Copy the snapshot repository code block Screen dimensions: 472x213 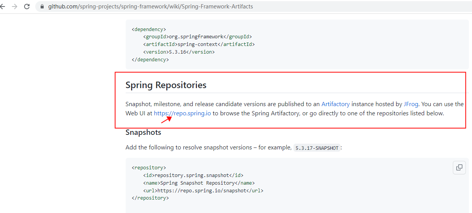pyautogui.click(x=459, y=167)
